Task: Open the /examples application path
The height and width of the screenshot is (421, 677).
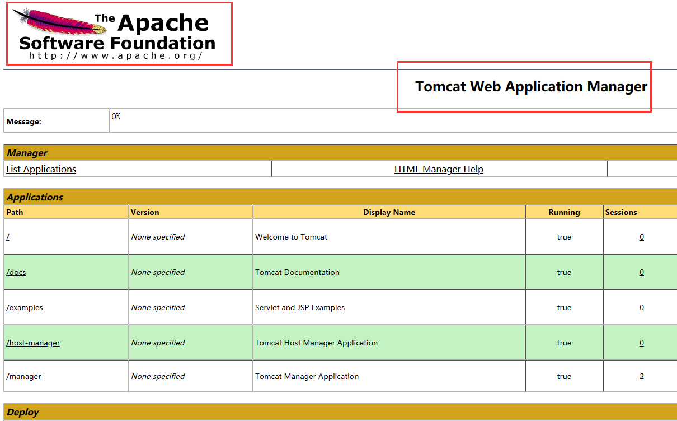Action: click(25, 307)
